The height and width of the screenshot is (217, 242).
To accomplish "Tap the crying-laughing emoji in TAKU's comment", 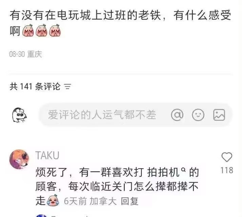I will click(x=53, y=200).
